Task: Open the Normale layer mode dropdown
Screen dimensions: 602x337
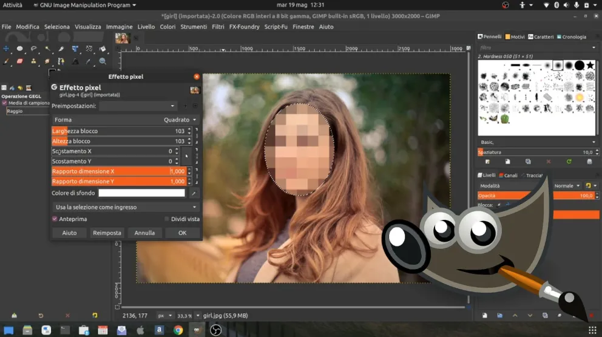Action: pyautogui.click(x=567, y=186)
